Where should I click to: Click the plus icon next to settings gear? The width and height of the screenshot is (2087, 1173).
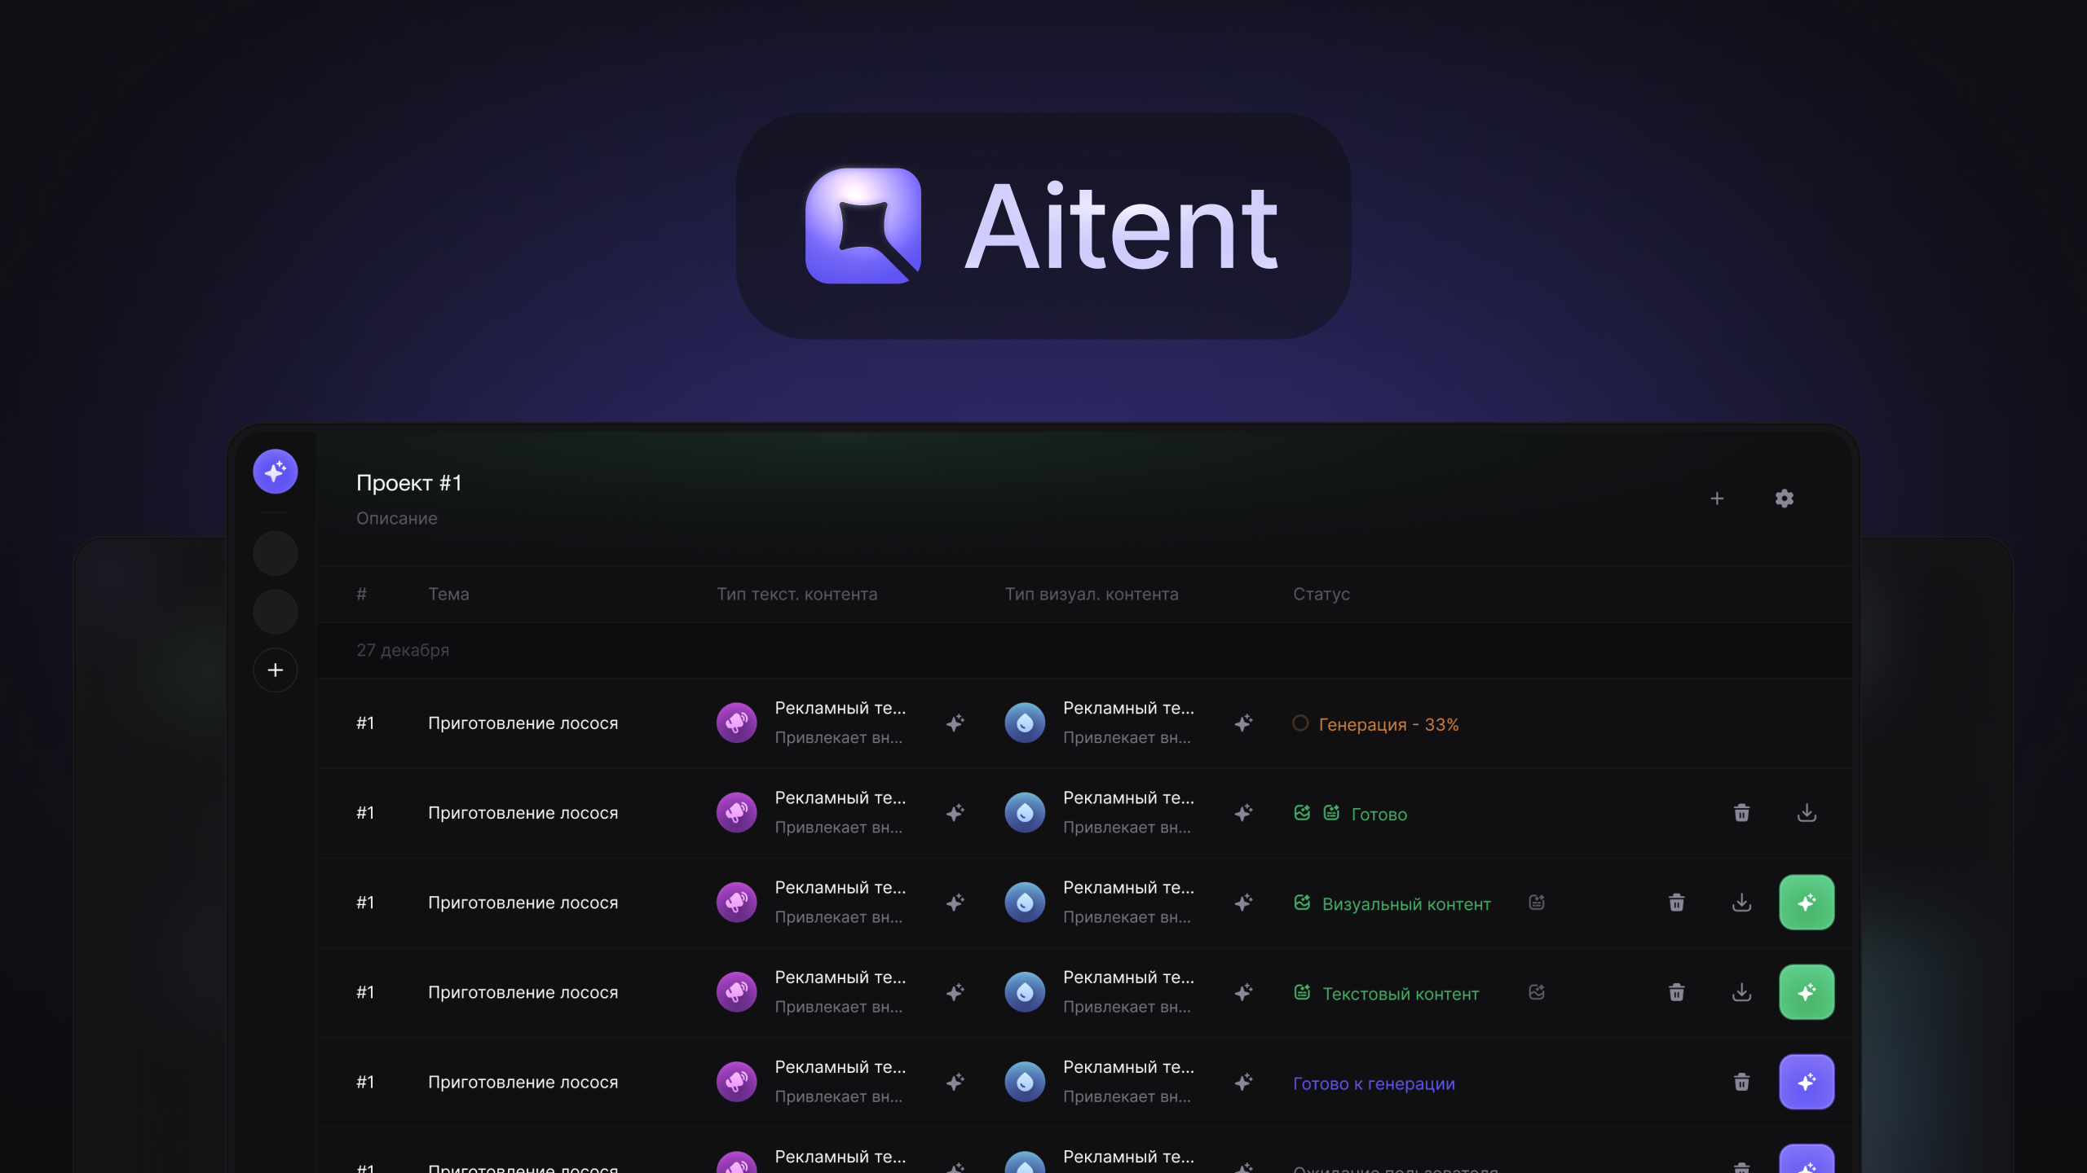click(1717, 499)
